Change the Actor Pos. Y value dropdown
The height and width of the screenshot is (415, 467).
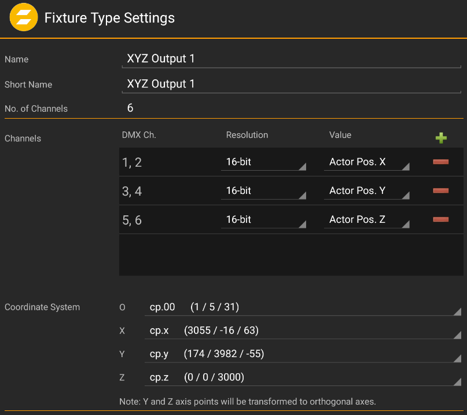point(366,191)
